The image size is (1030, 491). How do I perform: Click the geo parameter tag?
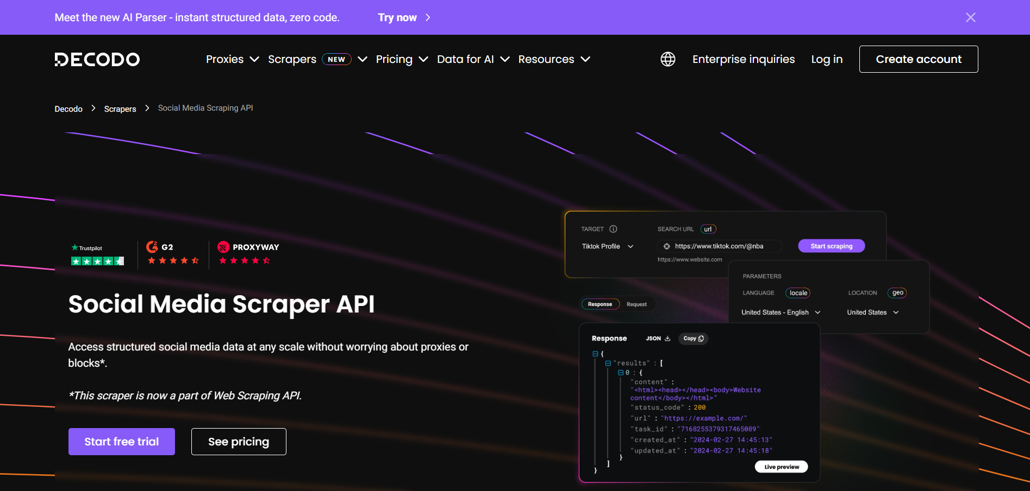897,293
